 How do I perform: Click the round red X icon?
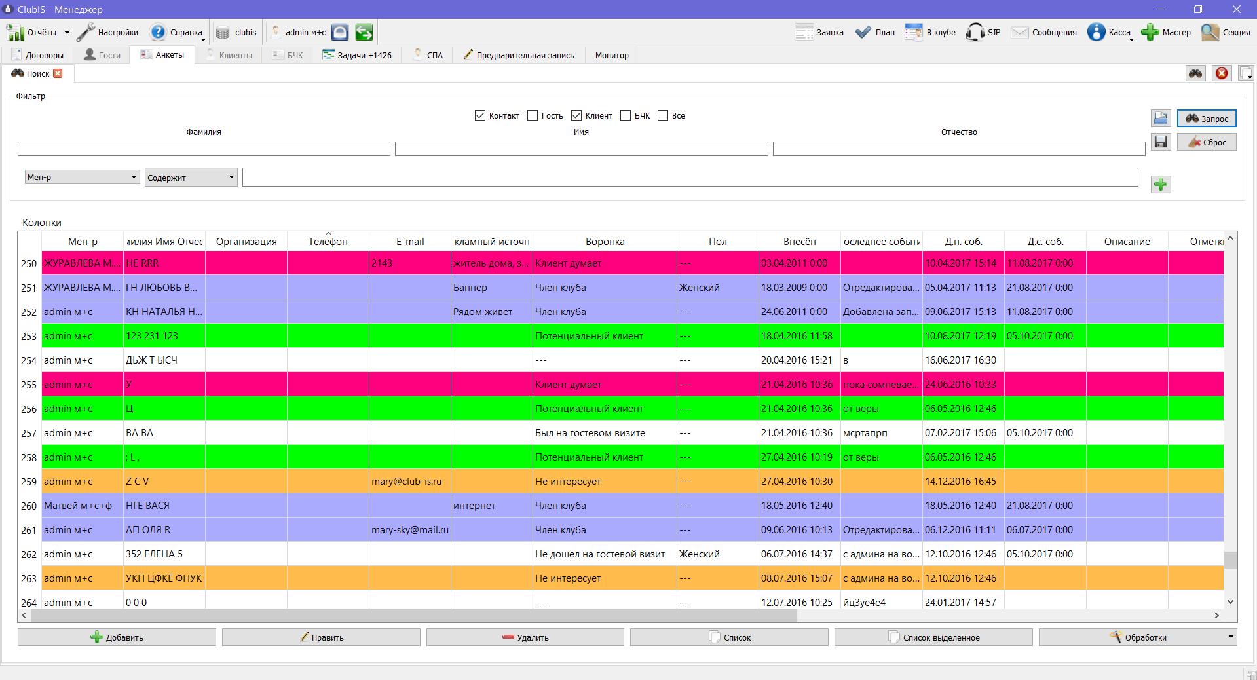1222,73
